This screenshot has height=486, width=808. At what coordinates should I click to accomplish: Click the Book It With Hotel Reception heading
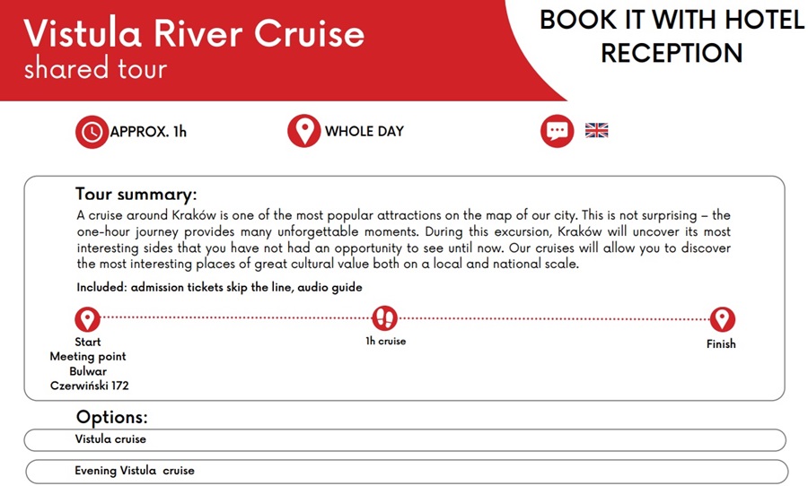672,36
